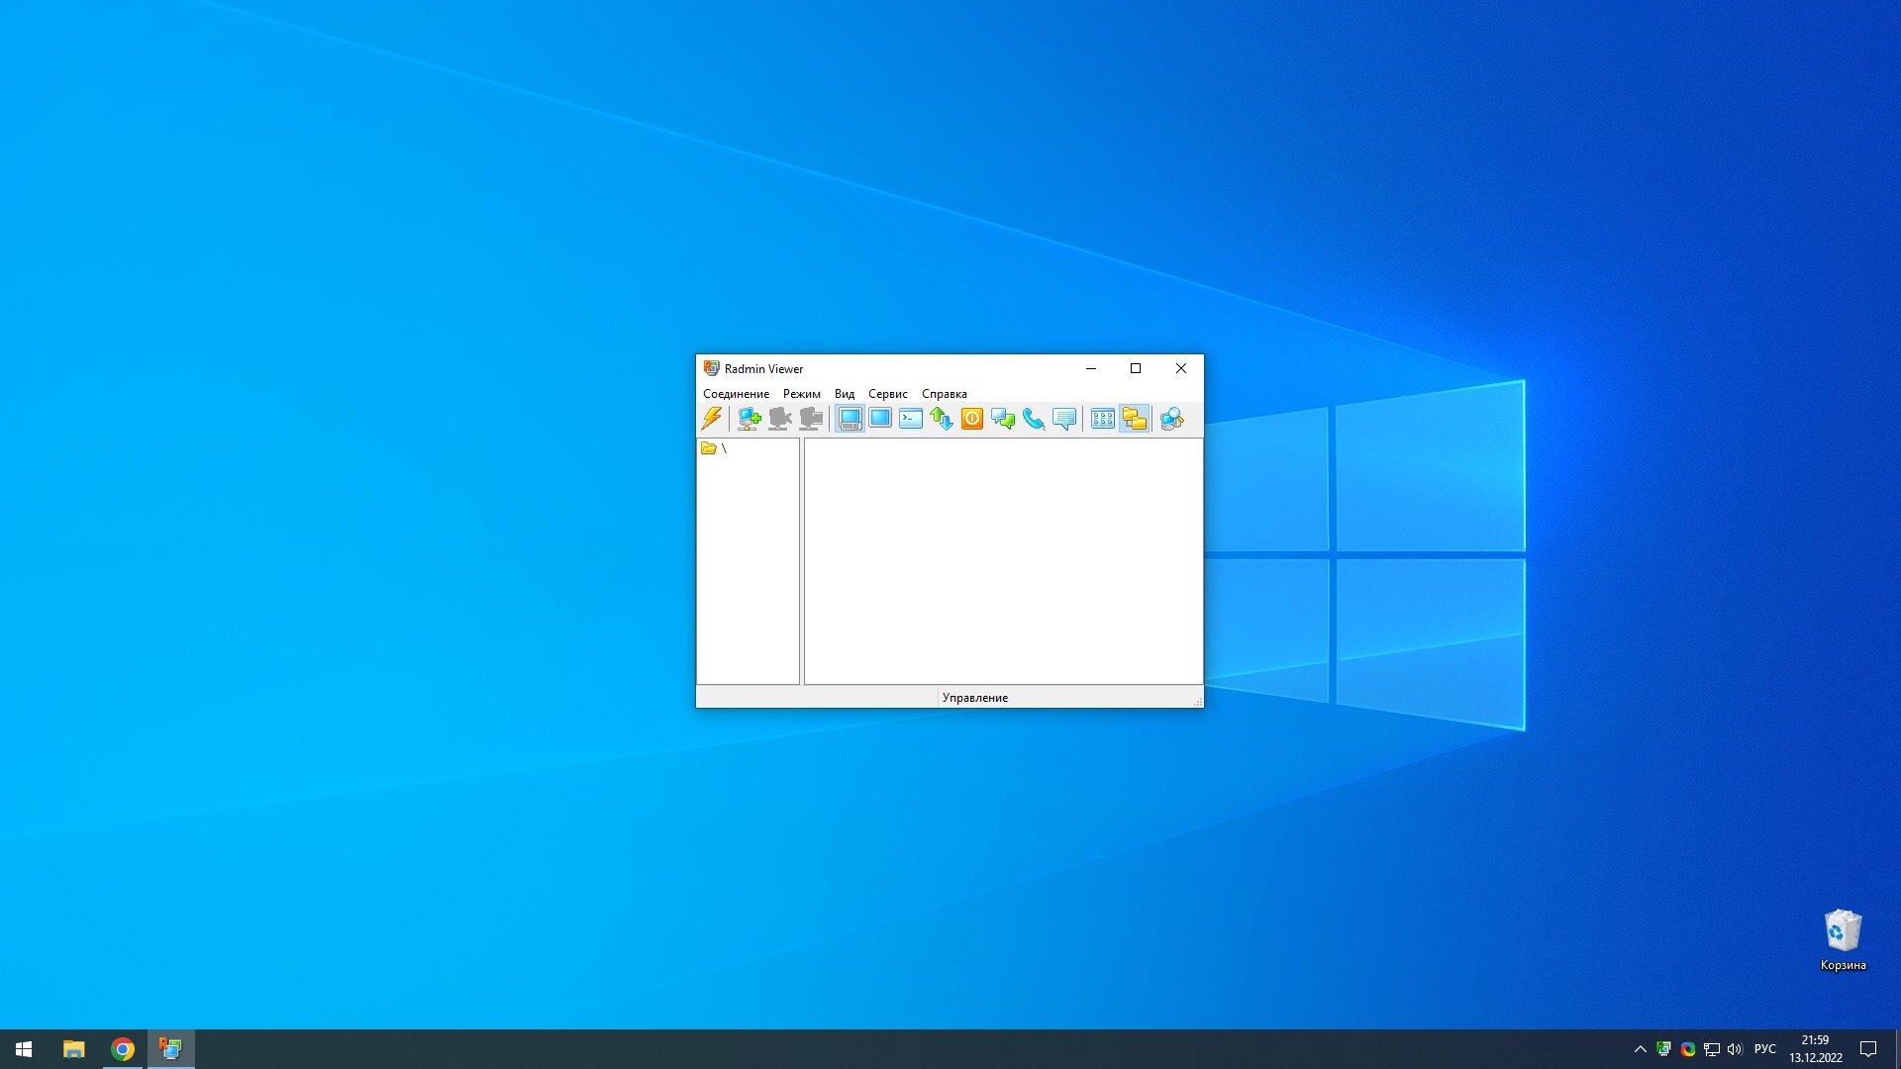Show hidden system tray icons
Screen dimensions: 1901x1069
1640,1049
